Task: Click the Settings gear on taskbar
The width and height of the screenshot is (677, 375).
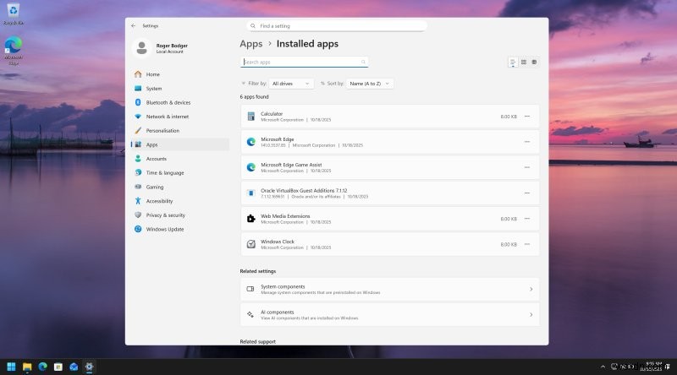Action: pos(90,367)
